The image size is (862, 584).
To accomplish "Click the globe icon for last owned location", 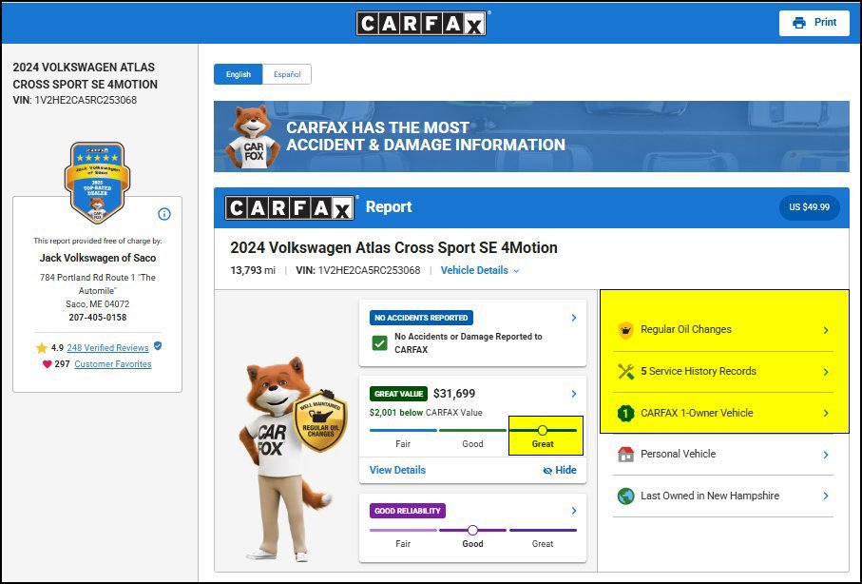I will (625, 496).
